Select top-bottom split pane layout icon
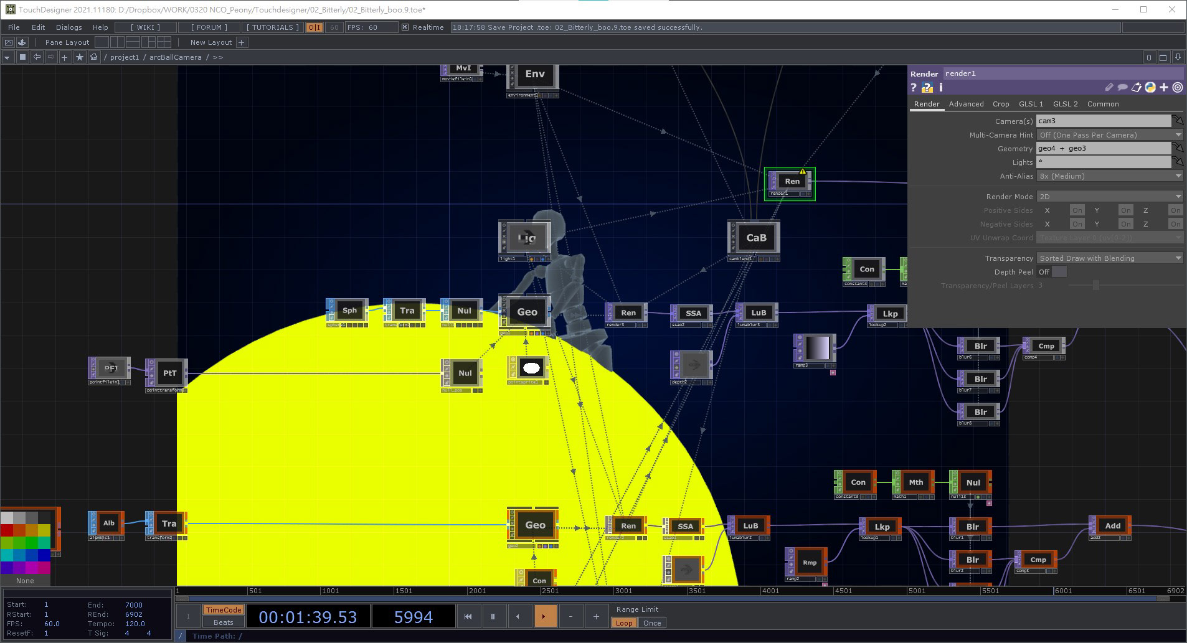The height and width of the screenshot is (643, 1187). (133, 42)
